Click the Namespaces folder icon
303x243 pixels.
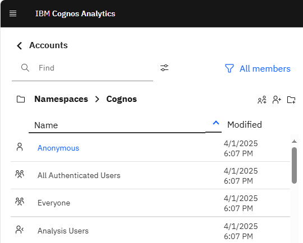[21, 99]
